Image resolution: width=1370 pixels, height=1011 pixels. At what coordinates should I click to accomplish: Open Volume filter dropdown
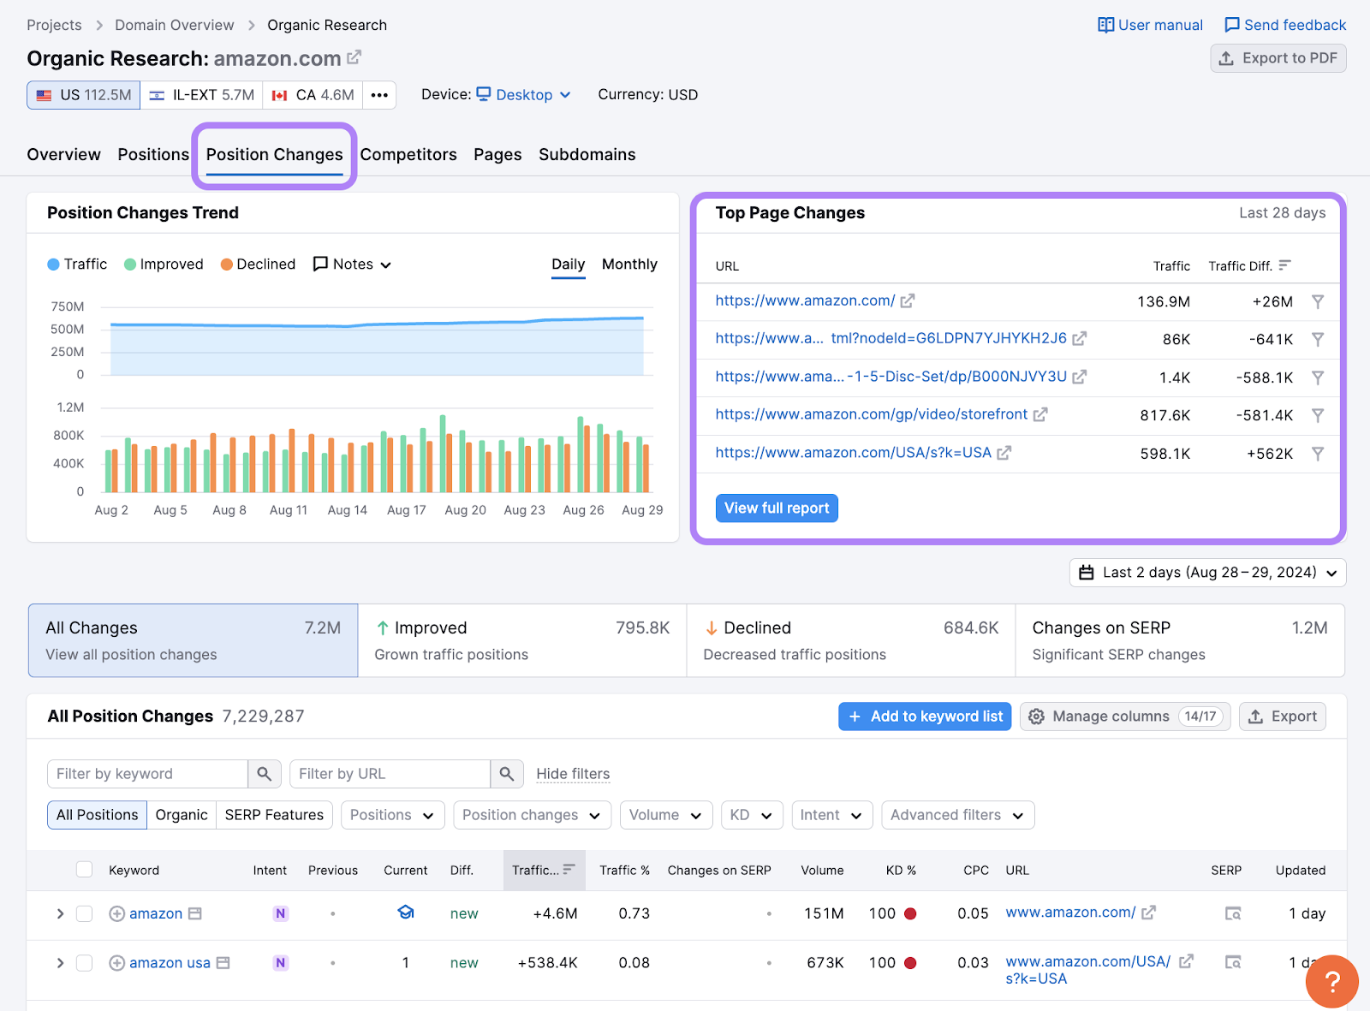click(665, 815)
